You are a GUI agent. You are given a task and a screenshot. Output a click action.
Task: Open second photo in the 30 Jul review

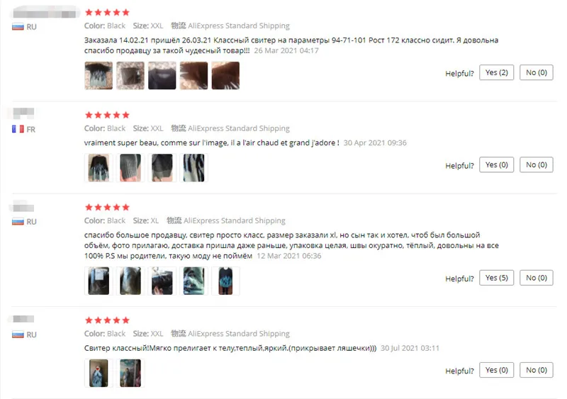[x=130, y=373]
